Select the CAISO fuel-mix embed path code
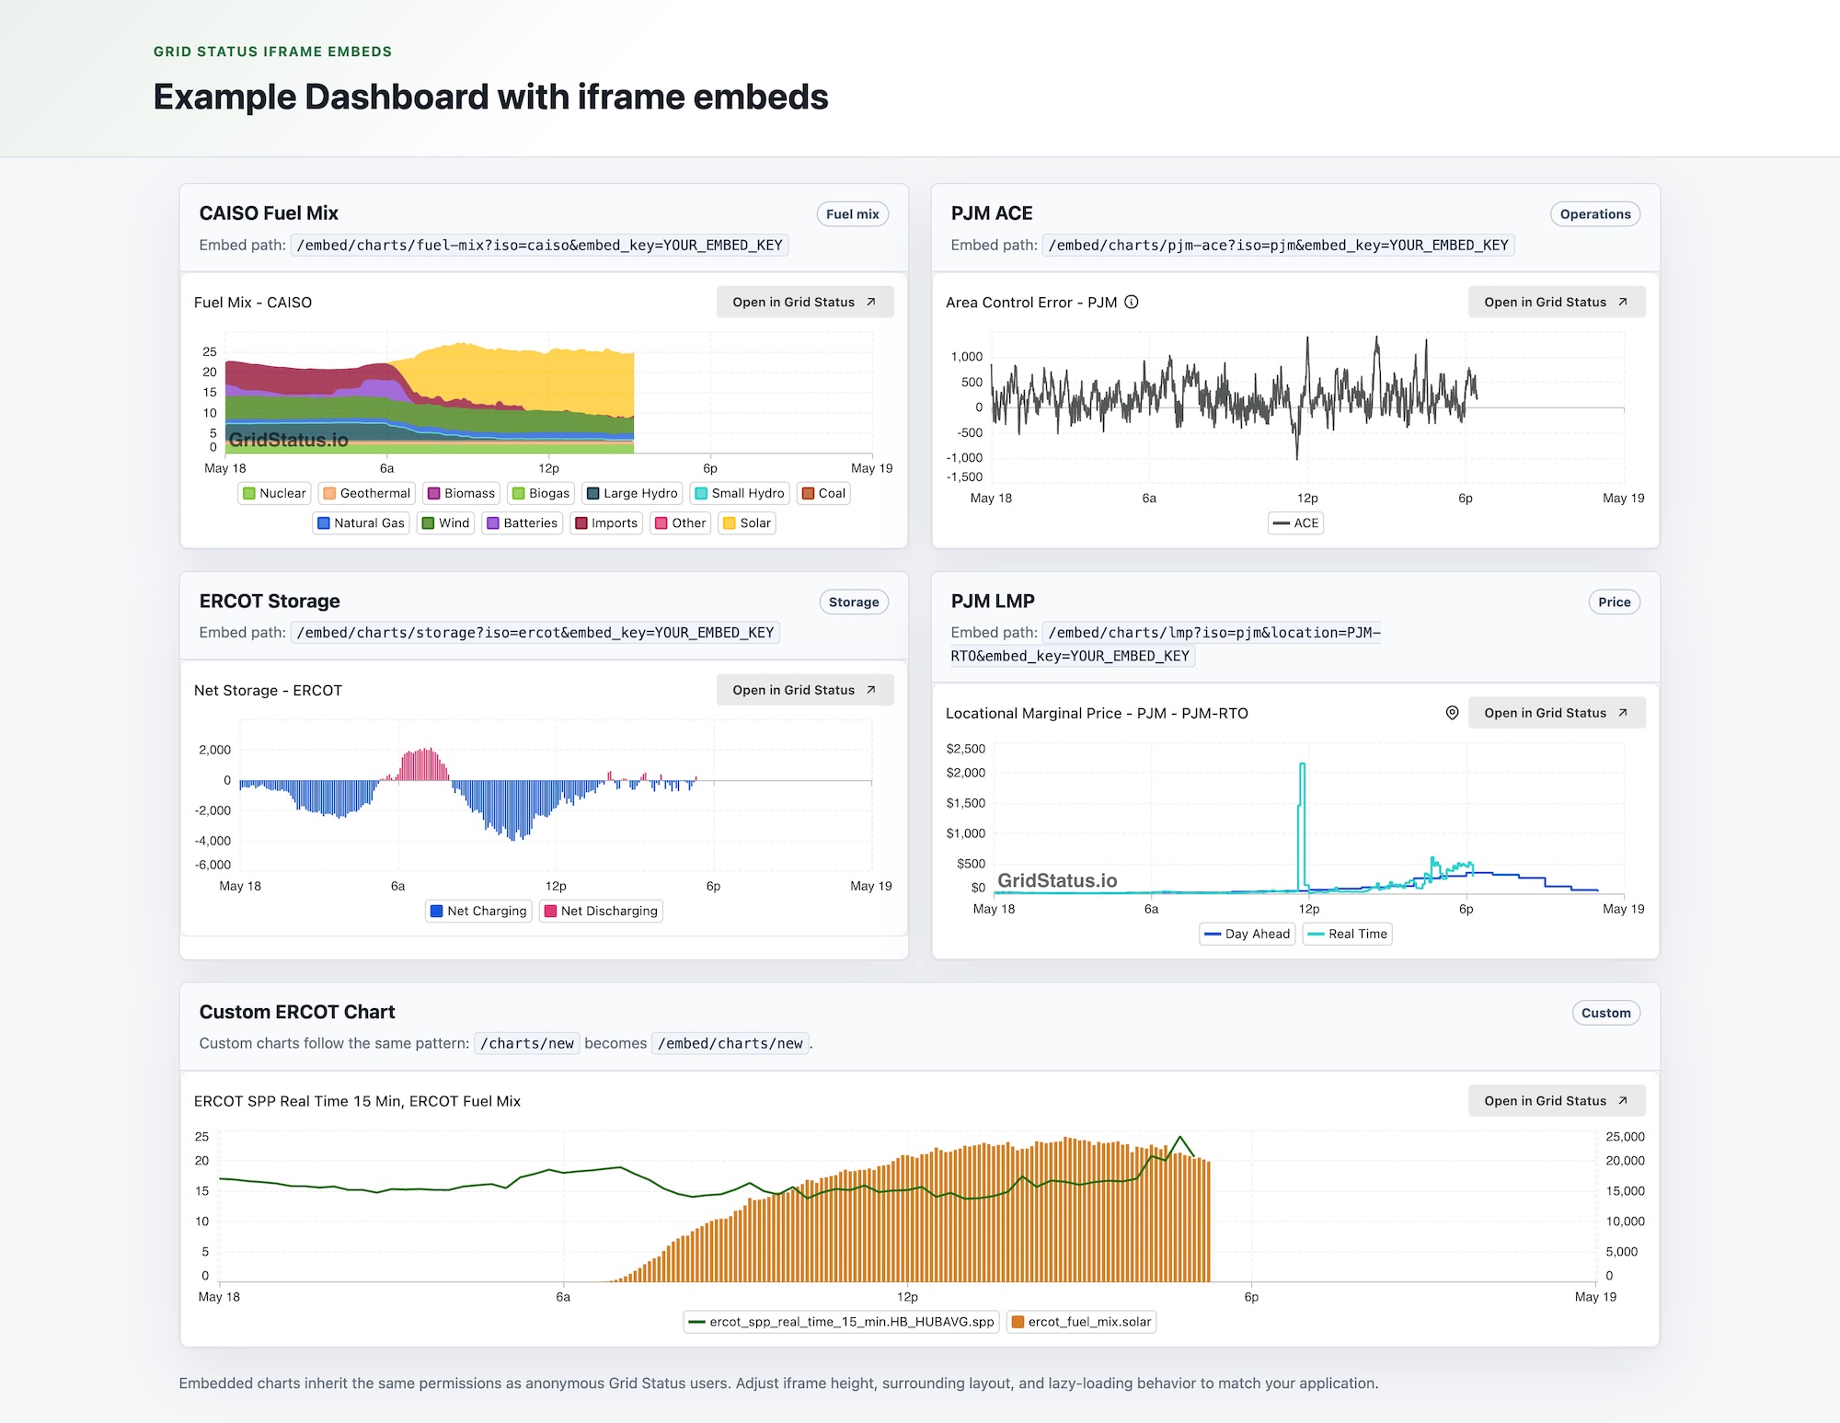1840x1423 pixels. tap(539, 245)
